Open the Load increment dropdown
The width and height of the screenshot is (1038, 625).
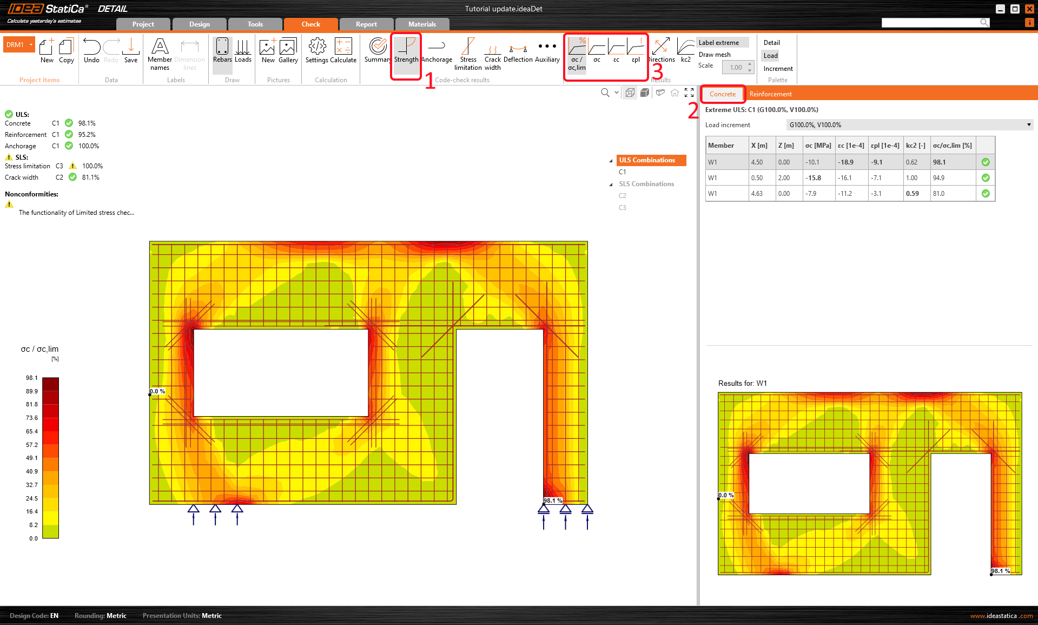[909, 125]
